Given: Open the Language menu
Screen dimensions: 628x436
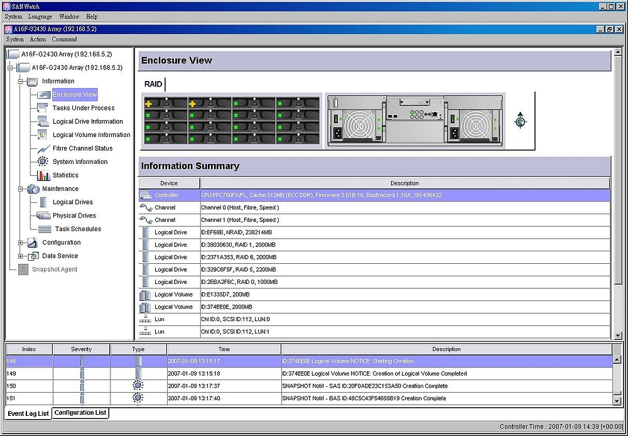Looking at the screenshot, I should point(40,16).
